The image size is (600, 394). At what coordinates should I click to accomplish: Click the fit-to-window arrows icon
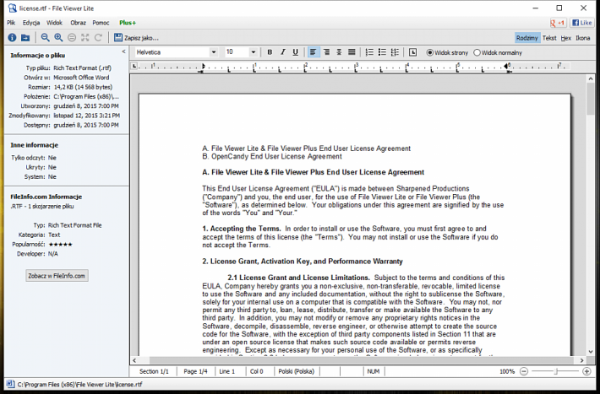coord(85,37)
